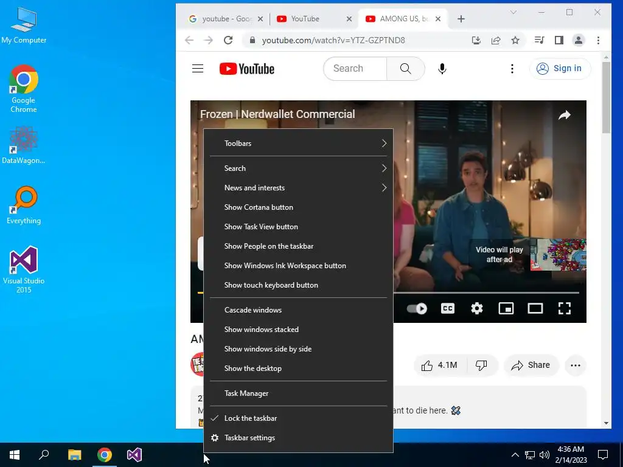The width and height of the screenshot is (623, 467).
Task: Enter fullscreen video mode
Action: (565, 308)
